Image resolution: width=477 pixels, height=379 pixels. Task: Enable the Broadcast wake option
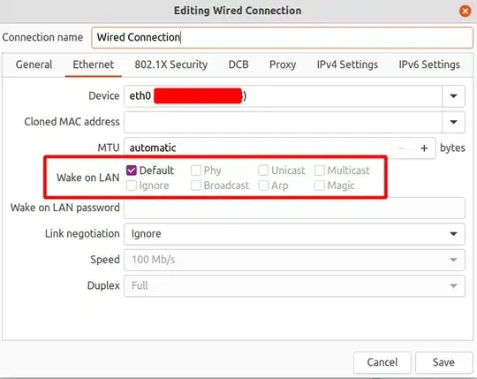(196, 186)
